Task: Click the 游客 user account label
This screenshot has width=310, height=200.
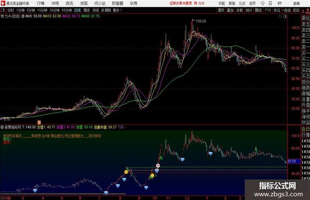Action: click(x=296, y=3)
